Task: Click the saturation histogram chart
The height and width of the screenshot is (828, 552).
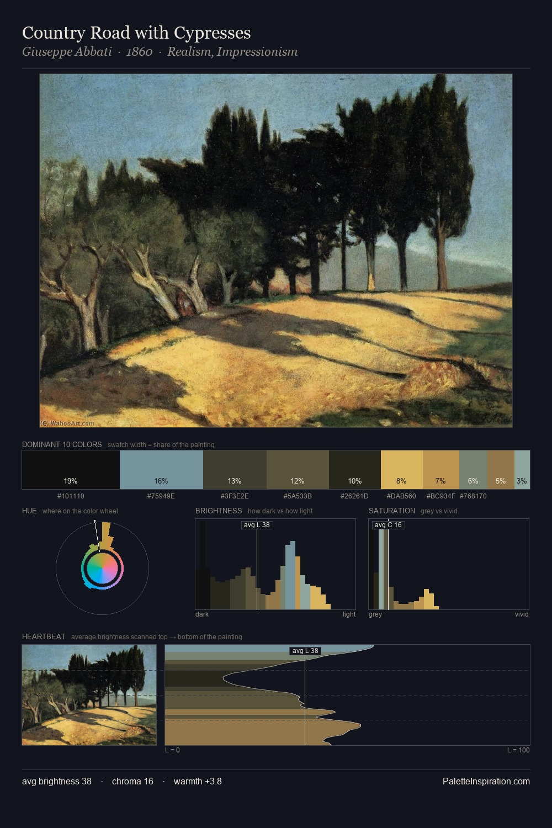Action: (449, 564)
